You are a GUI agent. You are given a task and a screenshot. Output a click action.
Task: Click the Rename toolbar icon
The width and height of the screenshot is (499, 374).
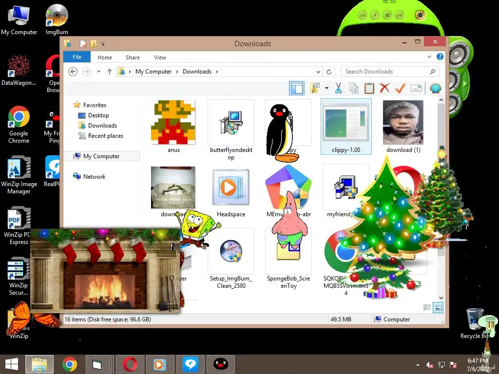(416, 88)
